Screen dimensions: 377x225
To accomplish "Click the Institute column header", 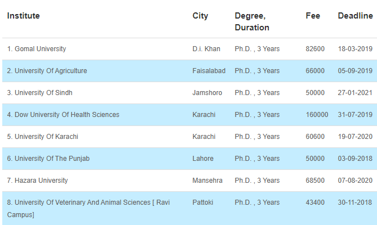I will point(23,16).
